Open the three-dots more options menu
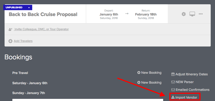Viewport: 215px width, 101px height. point(201,14)
